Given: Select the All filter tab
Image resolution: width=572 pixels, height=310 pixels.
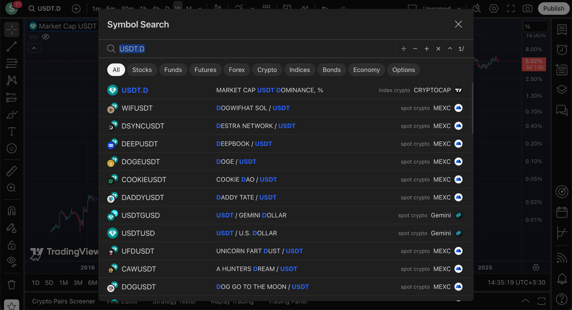Looking at the screenshot, I should (x=116, y=70).
